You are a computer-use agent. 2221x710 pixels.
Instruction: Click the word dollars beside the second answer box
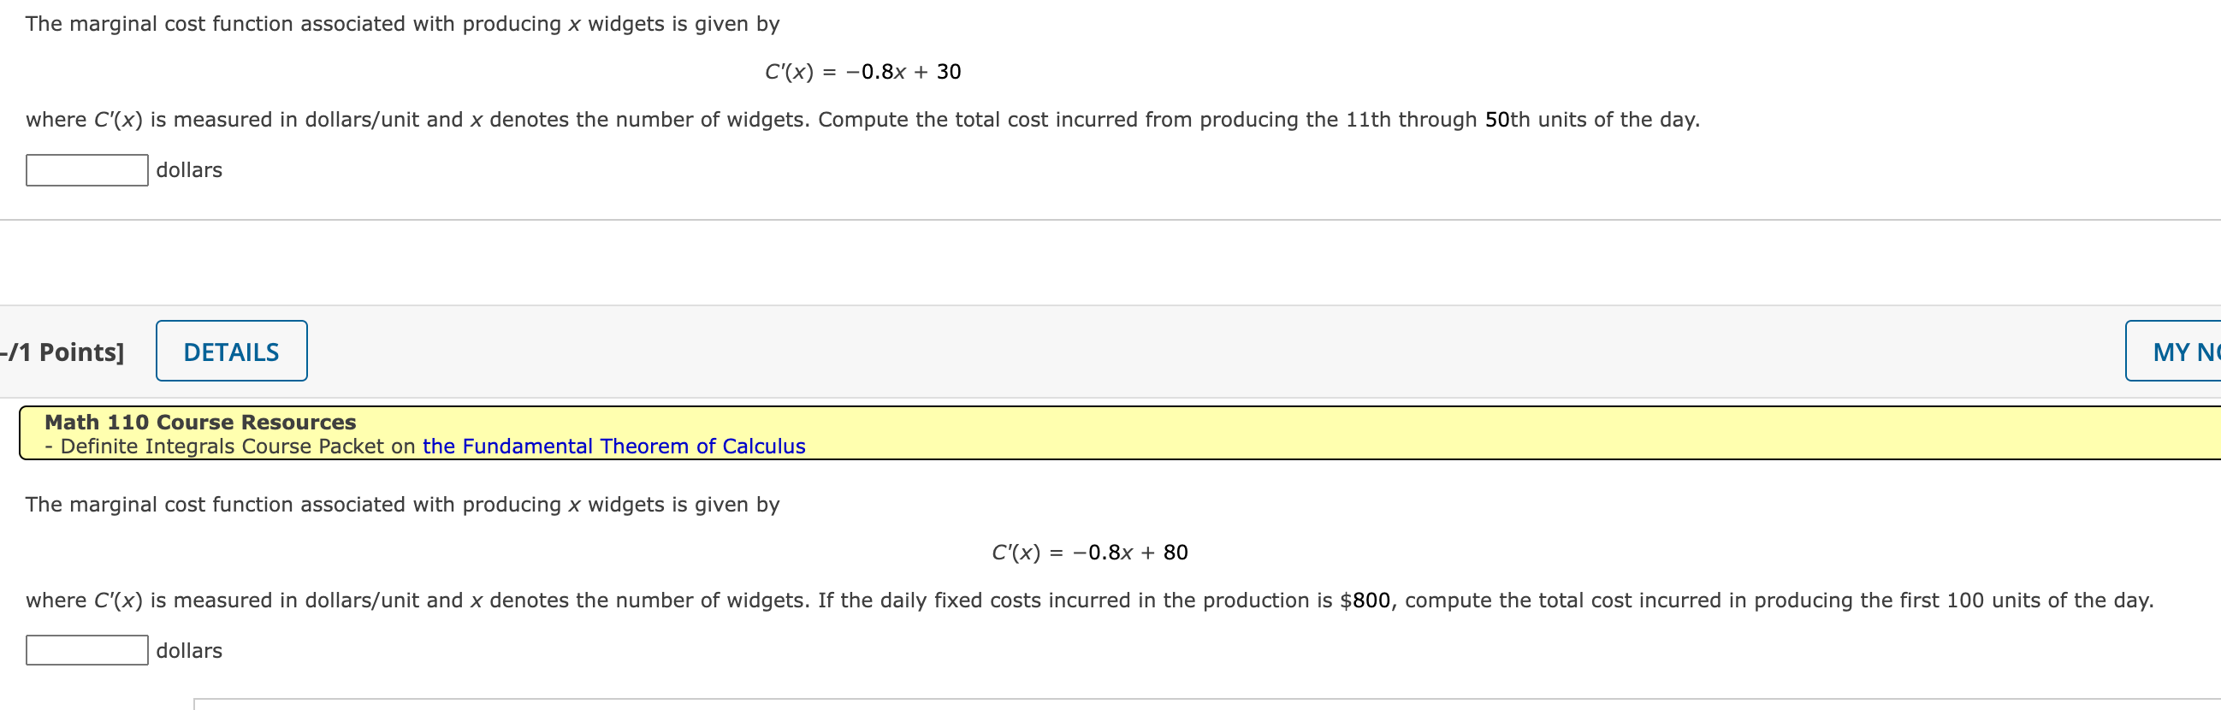point(188,650)
